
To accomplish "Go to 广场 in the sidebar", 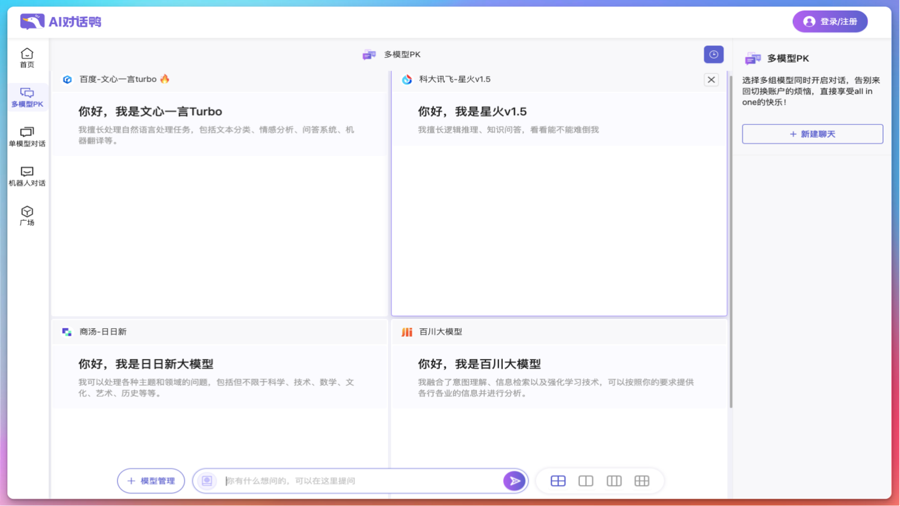I will click(27, 216).
